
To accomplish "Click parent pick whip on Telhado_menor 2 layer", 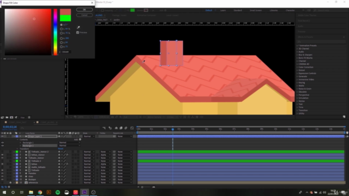I will [114, 152].
